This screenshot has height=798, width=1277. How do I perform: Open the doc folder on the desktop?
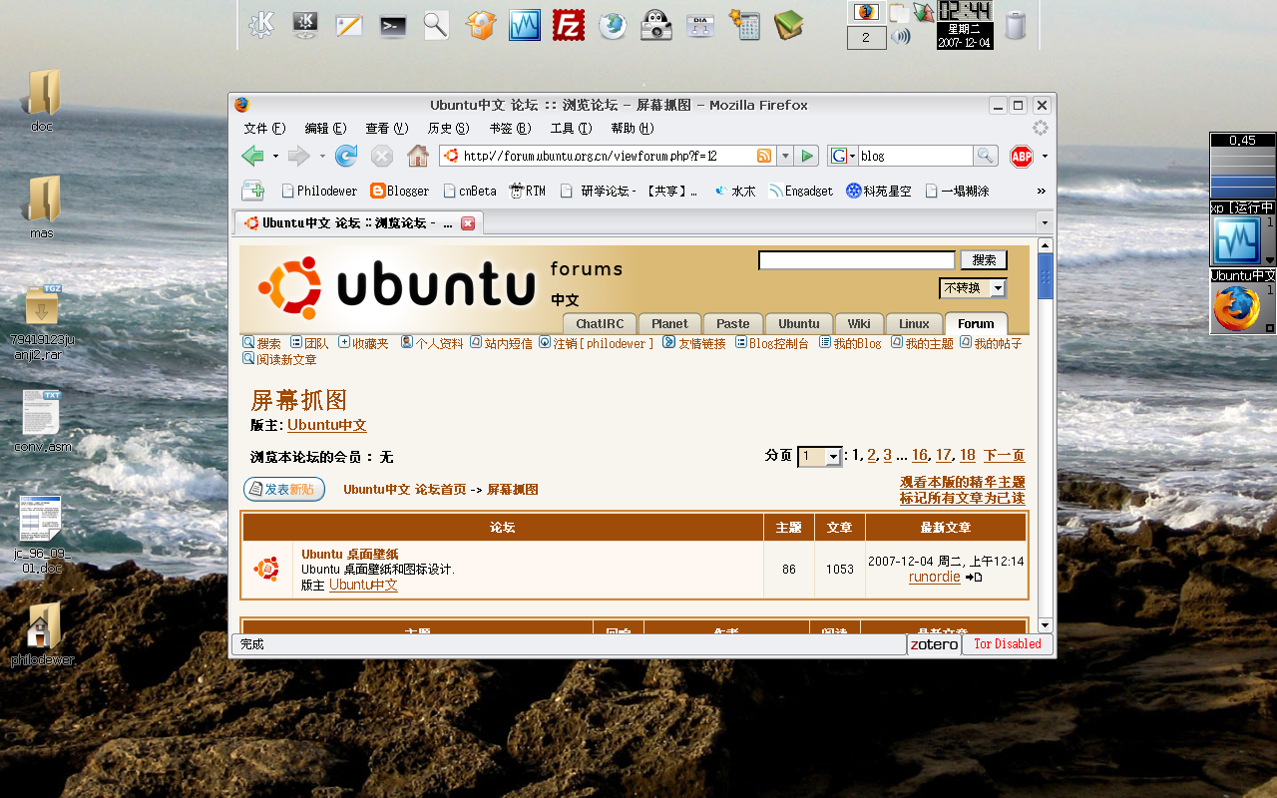(42, 100)
